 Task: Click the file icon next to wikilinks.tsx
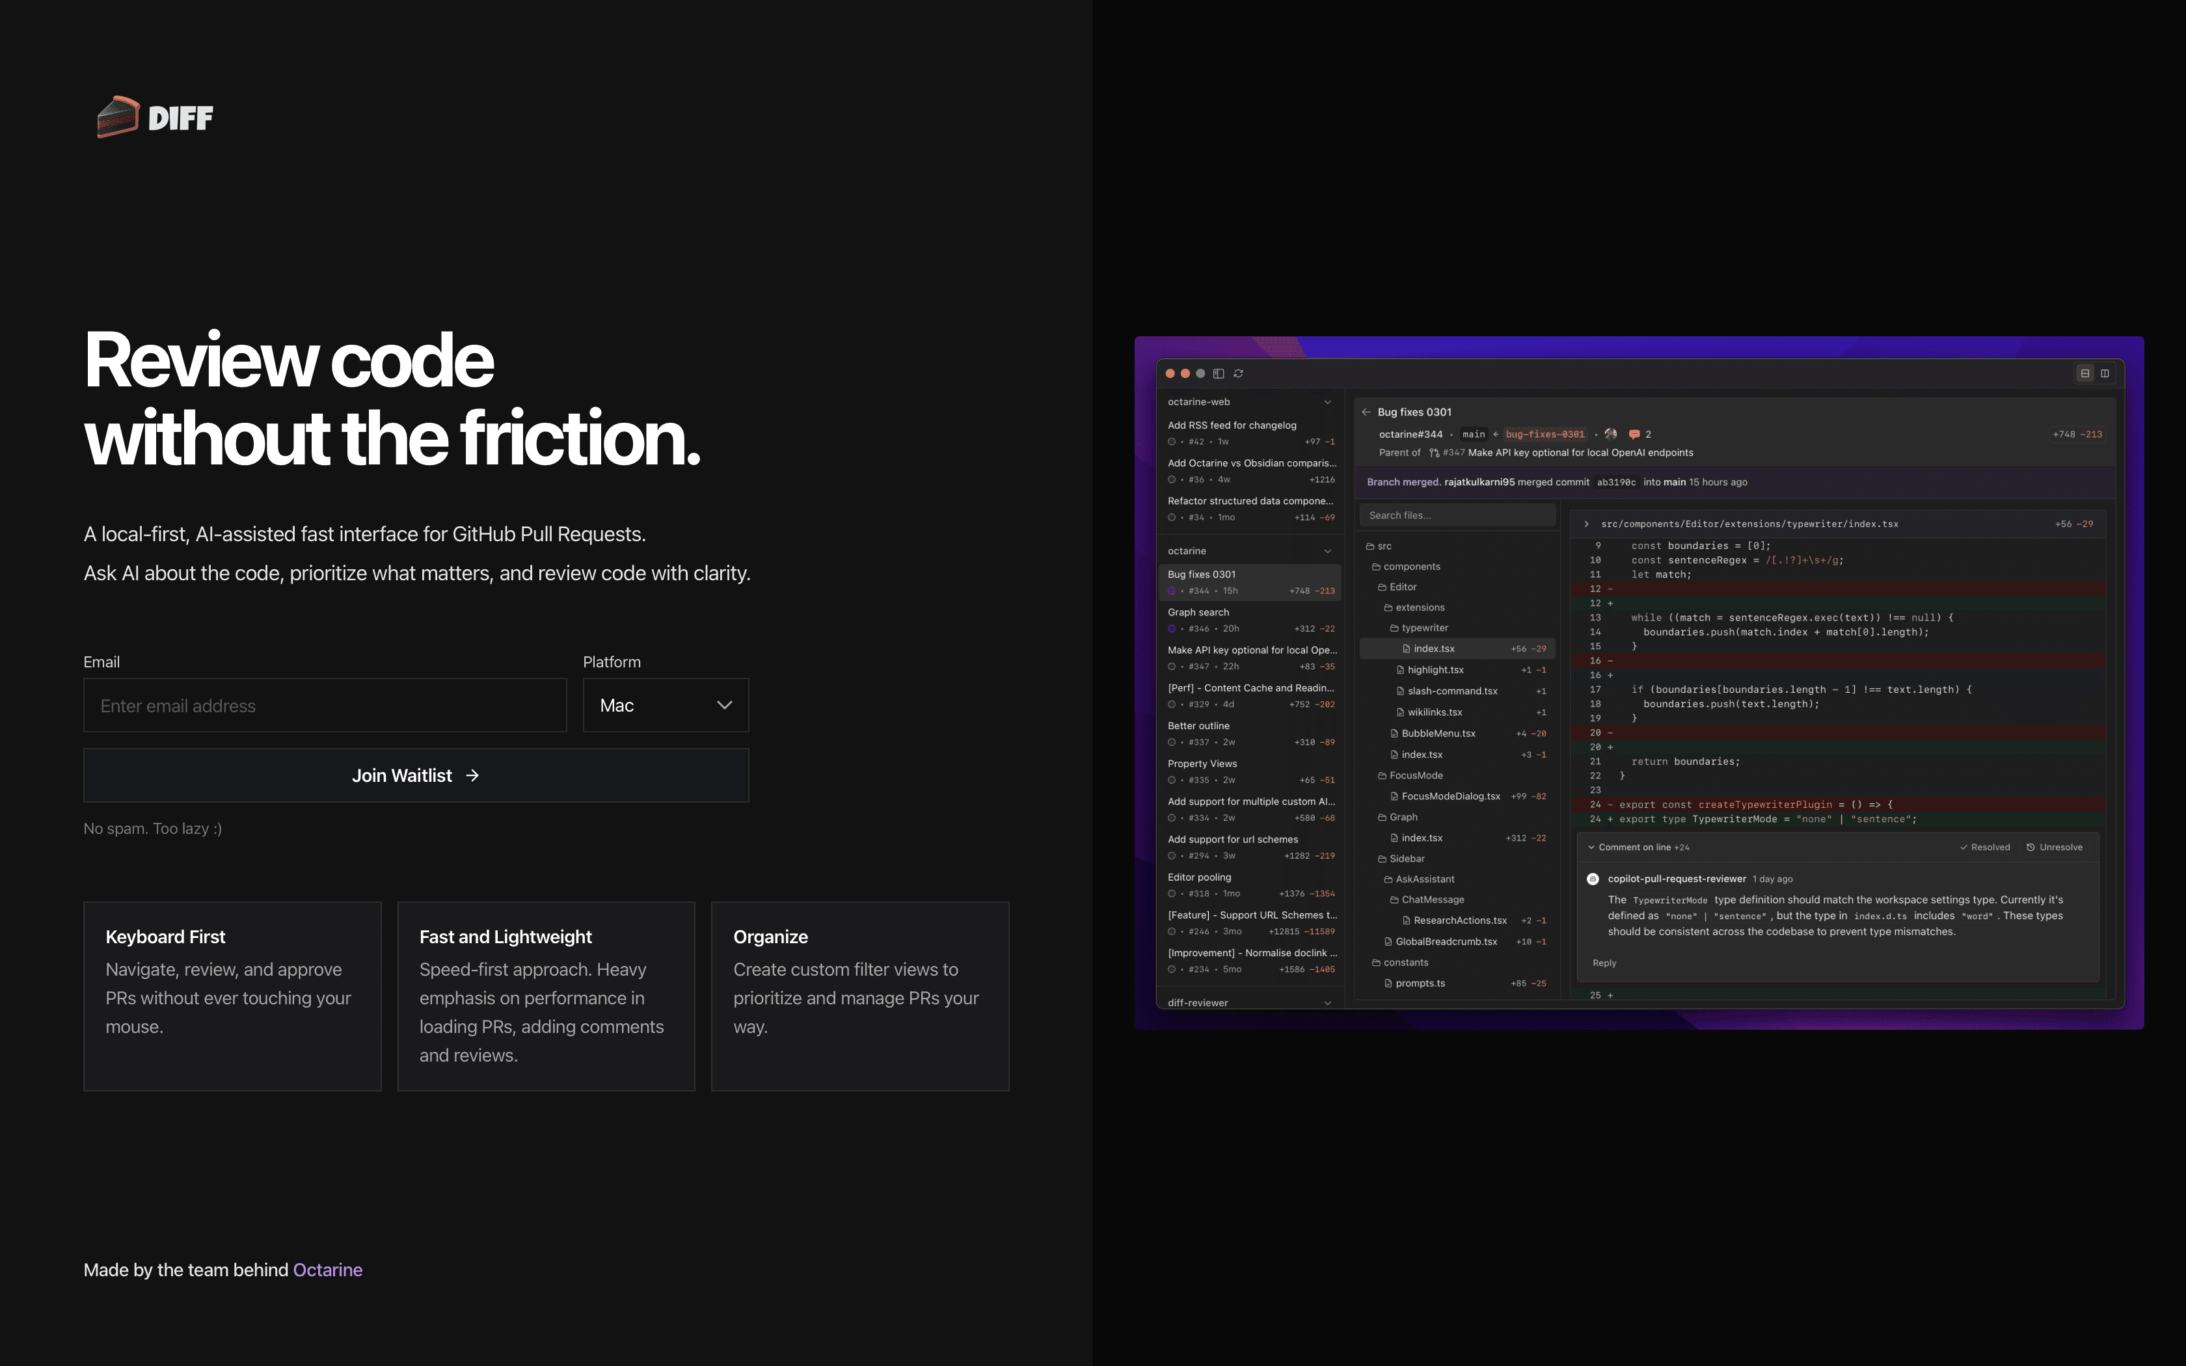pos(1400,712)
